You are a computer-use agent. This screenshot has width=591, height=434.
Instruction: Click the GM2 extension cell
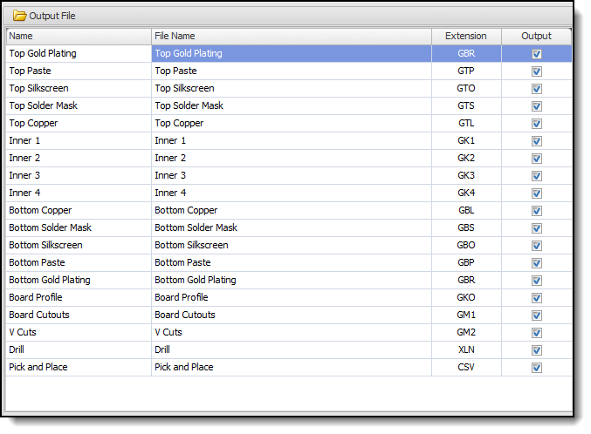tap(466, 332)
